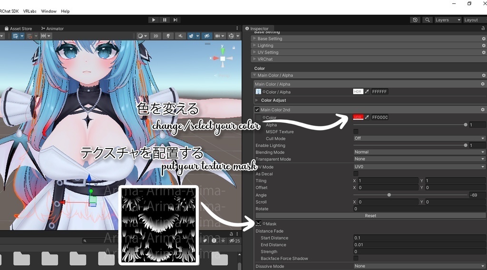Click the search by label tag icon
Image resolution: width=487 pixels, height=270 pixels.
(x=205, y=241)
